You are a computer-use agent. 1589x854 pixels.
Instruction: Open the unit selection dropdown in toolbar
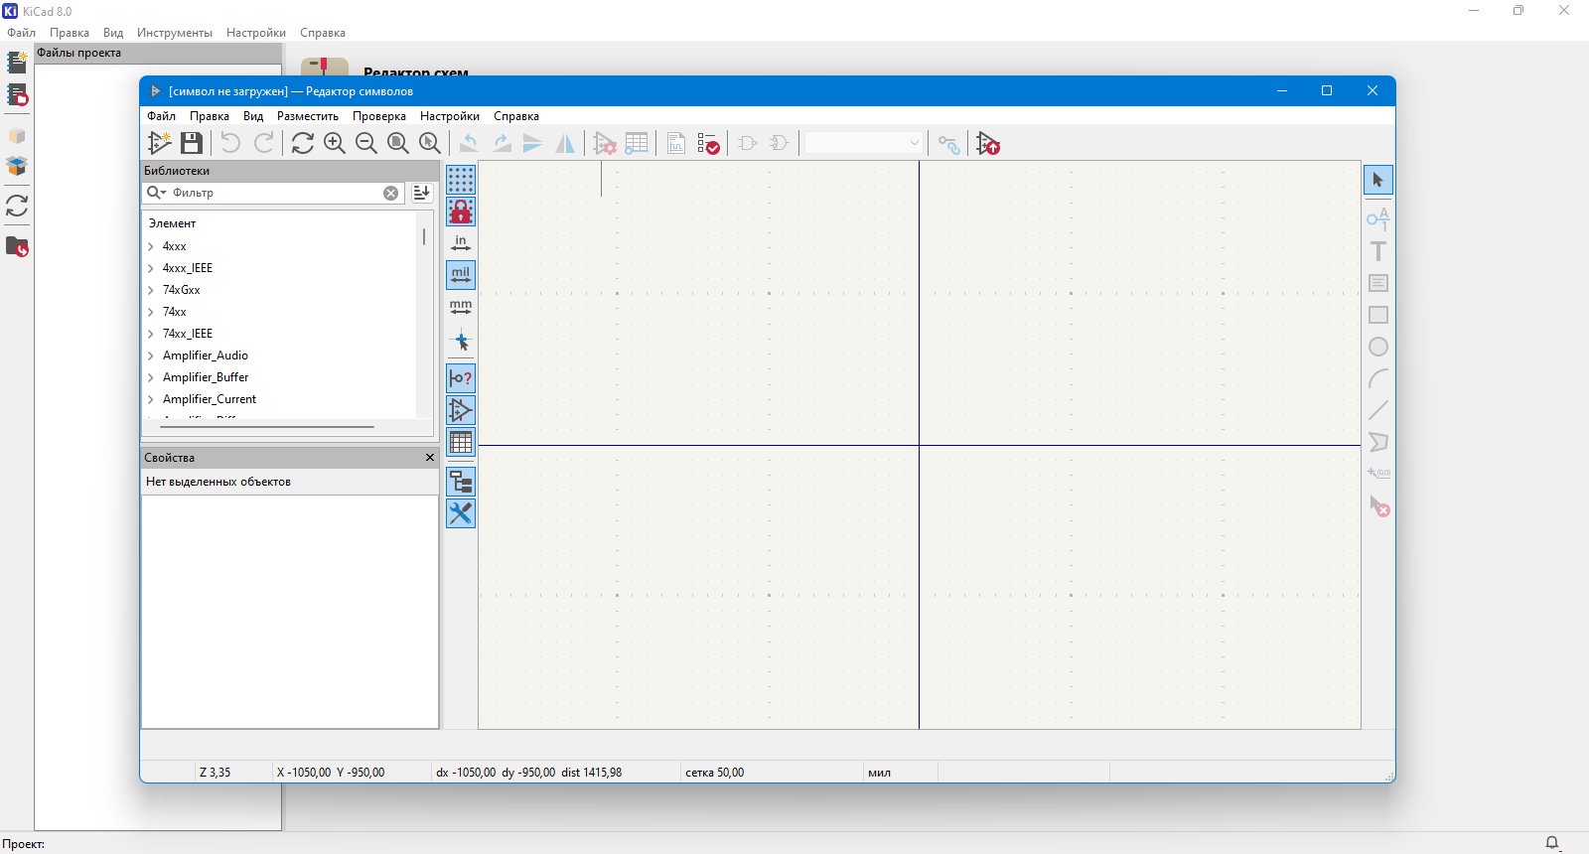[x=863, y=143]
